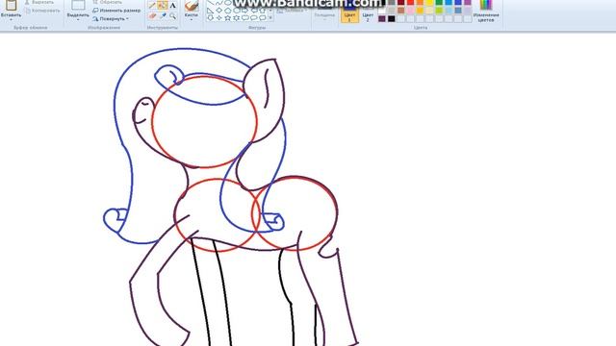The width and height of the screenshot is (616, 346).
Task: Pick the pink color swatch
Action: [410, 11]
